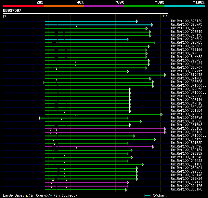Open hit UniRef100_Q9LWA5

187,24
